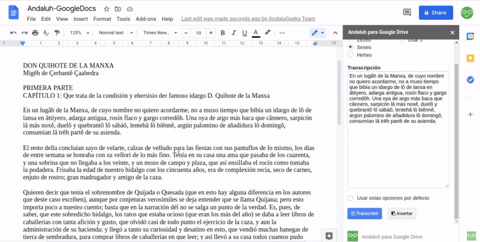Open the File menu
The width and height of the screenshot is (480, 242).
[x=31, y=19]
